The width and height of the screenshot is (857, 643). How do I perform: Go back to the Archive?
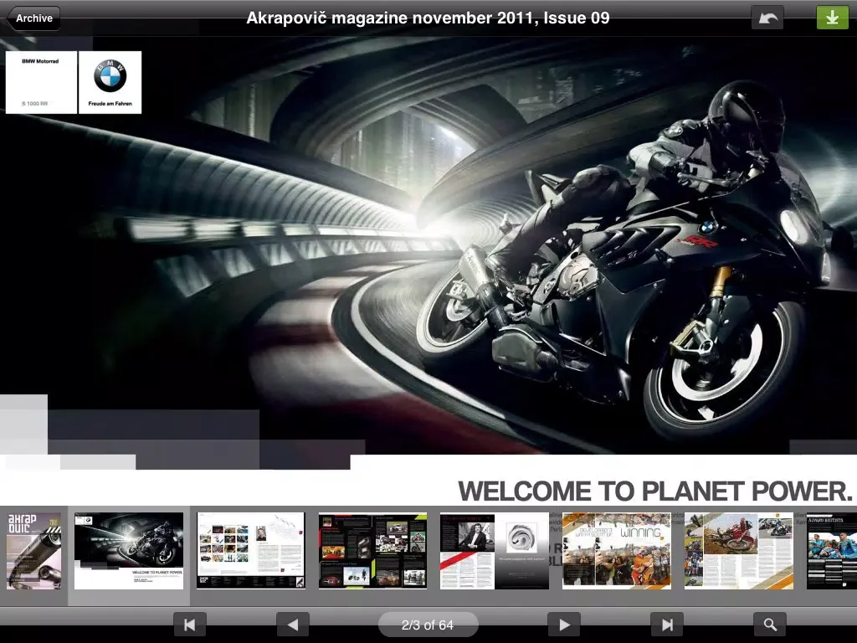pyautogui.click(x=33, y=18)
